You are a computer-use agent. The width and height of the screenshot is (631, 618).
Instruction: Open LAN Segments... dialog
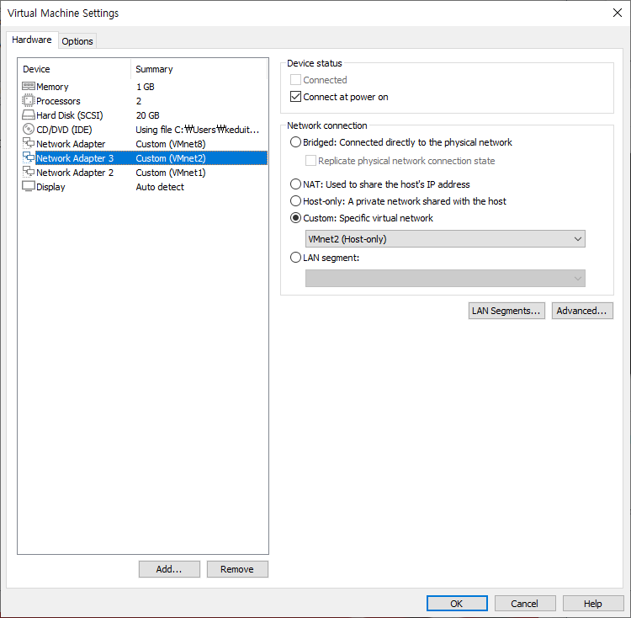[x=506, y=311]
